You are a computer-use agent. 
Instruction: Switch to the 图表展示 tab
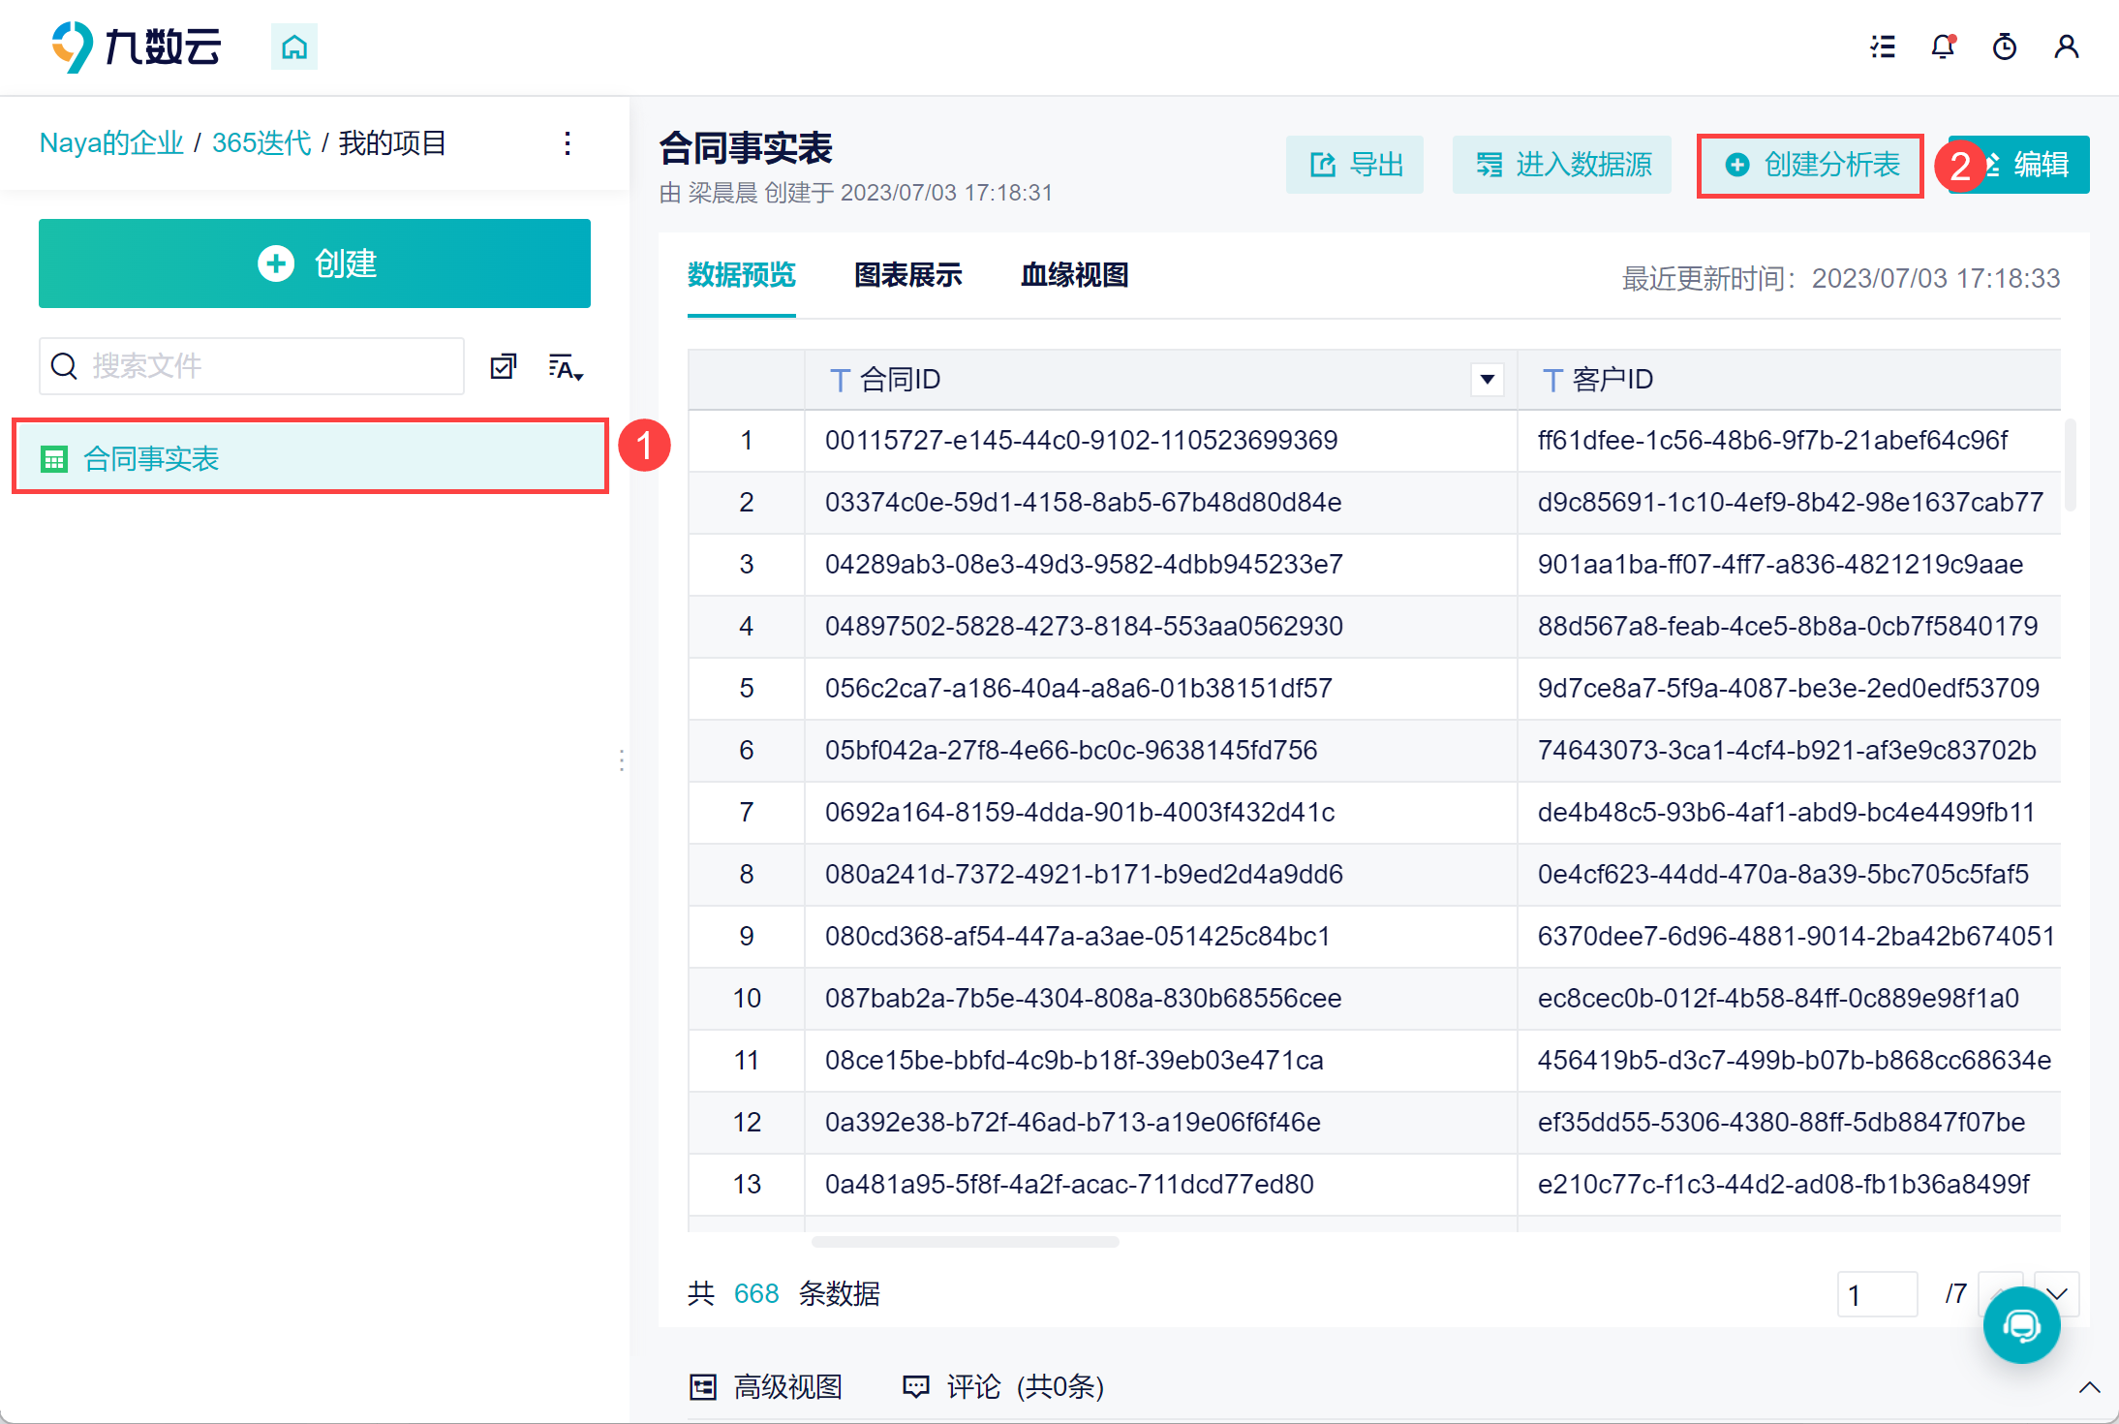pyautogui.click(x=908, y=275)
